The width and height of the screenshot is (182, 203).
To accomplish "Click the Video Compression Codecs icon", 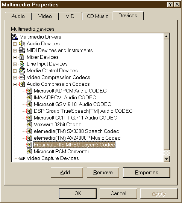I will click(x=22, y=77).
